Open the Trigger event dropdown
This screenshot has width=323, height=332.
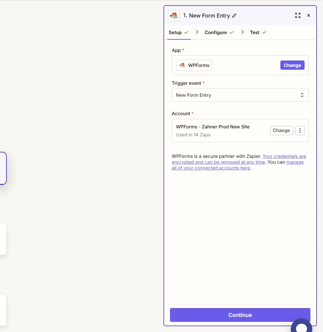240,95
